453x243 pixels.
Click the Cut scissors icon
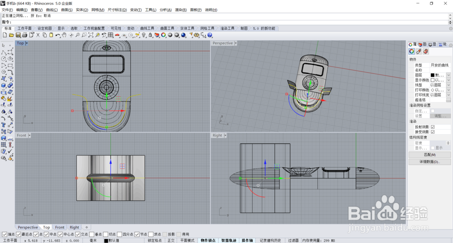[38, 35]
